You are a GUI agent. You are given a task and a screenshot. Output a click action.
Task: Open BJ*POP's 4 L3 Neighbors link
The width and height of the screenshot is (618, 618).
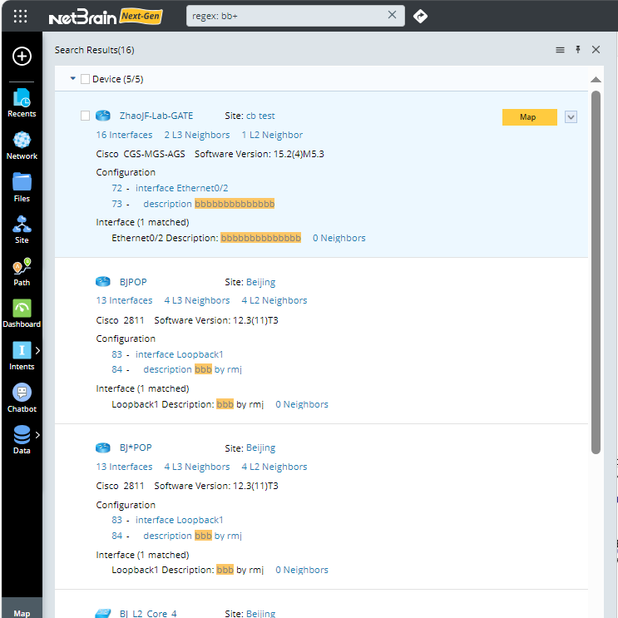click(196, 467)
